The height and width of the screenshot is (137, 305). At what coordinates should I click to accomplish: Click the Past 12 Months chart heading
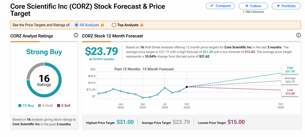pyautogui.click(x=127, y=69)
